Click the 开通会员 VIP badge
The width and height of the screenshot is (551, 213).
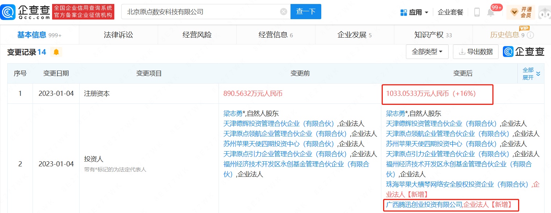click(x=521, y=12)
